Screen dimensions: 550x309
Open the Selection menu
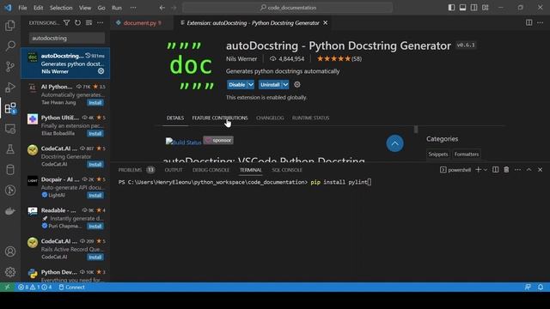tap(61, 8)
